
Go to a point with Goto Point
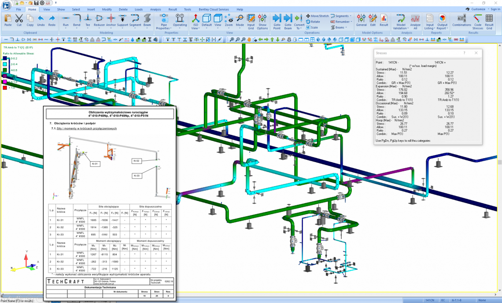pos(277,20)
